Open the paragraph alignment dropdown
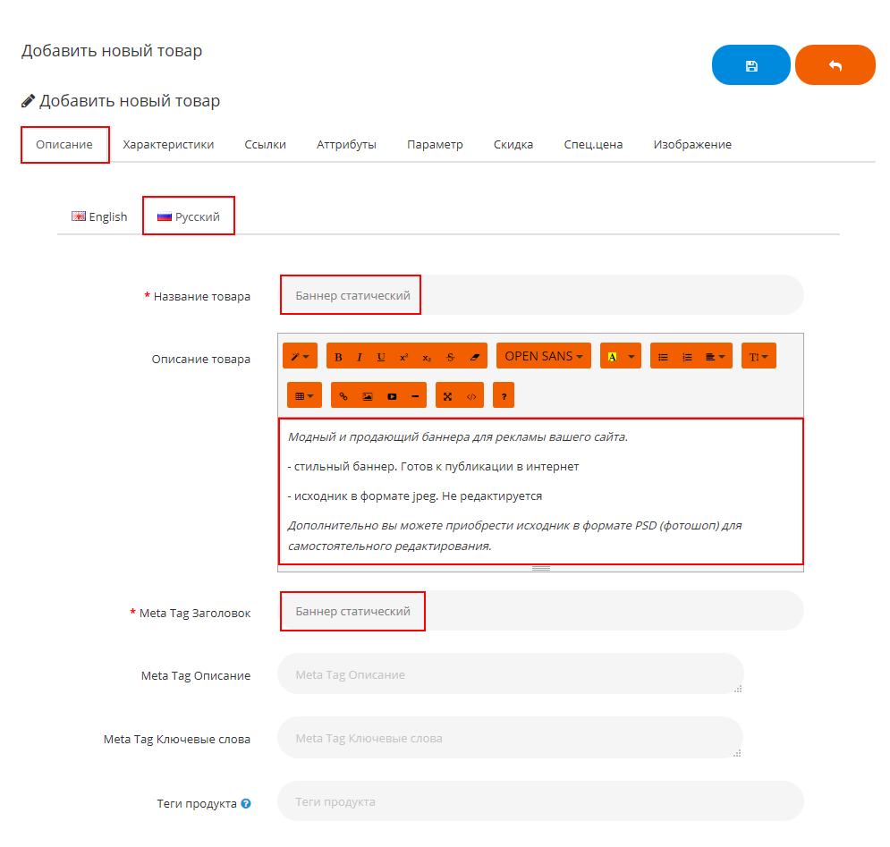The width and height of the screenshot is (890, 847). point(715,357)
